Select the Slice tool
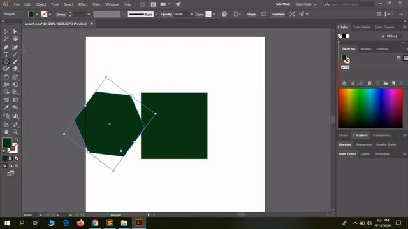This screenshot has height=229, width=408. (15, 125)
